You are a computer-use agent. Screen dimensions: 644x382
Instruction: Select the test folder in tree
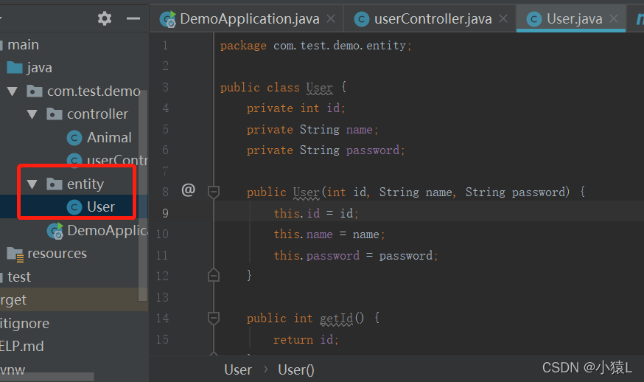click(19, 277)
